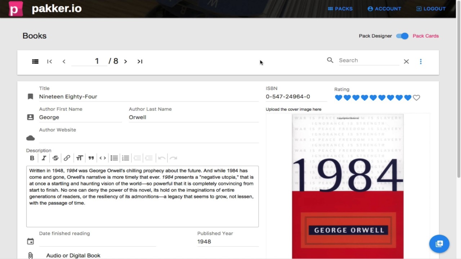Click the Published Year field 1948

(x=228, y=242)
